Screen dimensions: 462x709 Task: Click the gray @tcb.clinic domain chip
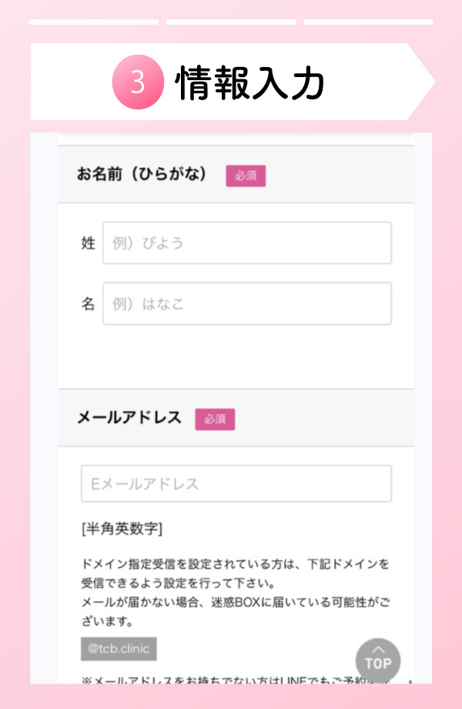pyautogui.click(x=119, y=648)
